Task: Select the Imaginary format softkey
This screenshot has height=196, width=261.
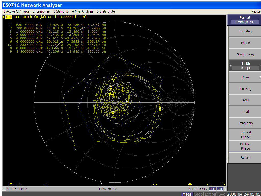Action: click(x=245, y=123)
